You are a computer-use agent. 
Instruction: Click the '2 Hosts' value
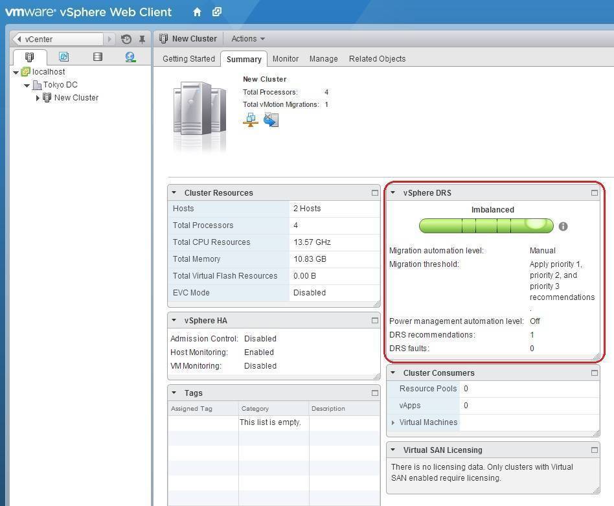307,209
